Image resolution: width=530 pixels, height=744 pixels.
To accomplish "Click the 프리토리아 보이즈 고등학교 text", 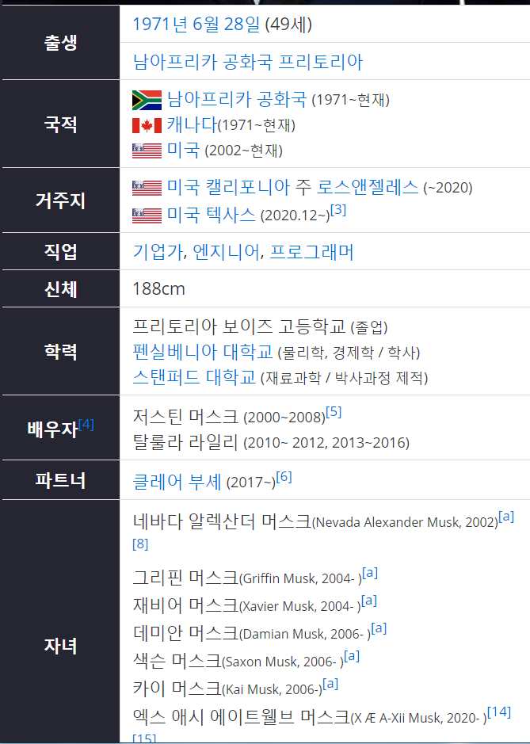I will click(x=239, y=326).
